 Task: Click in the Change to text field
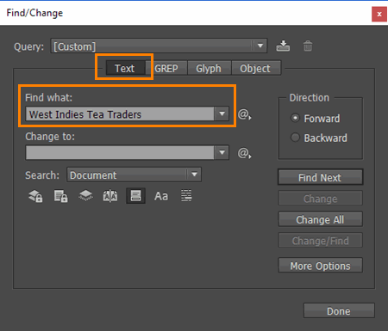120,153
